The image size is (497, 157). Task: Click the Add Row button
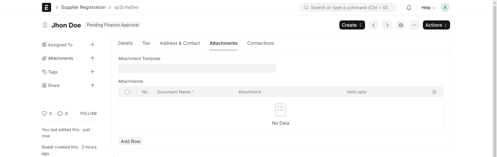(x=131, y=141)
